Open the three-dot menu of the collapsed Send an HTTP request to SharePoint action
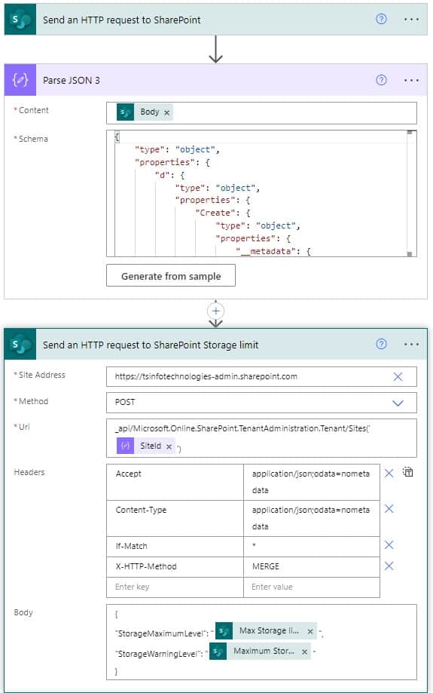This screenshot has width=433, height=693. coord(411,20)
